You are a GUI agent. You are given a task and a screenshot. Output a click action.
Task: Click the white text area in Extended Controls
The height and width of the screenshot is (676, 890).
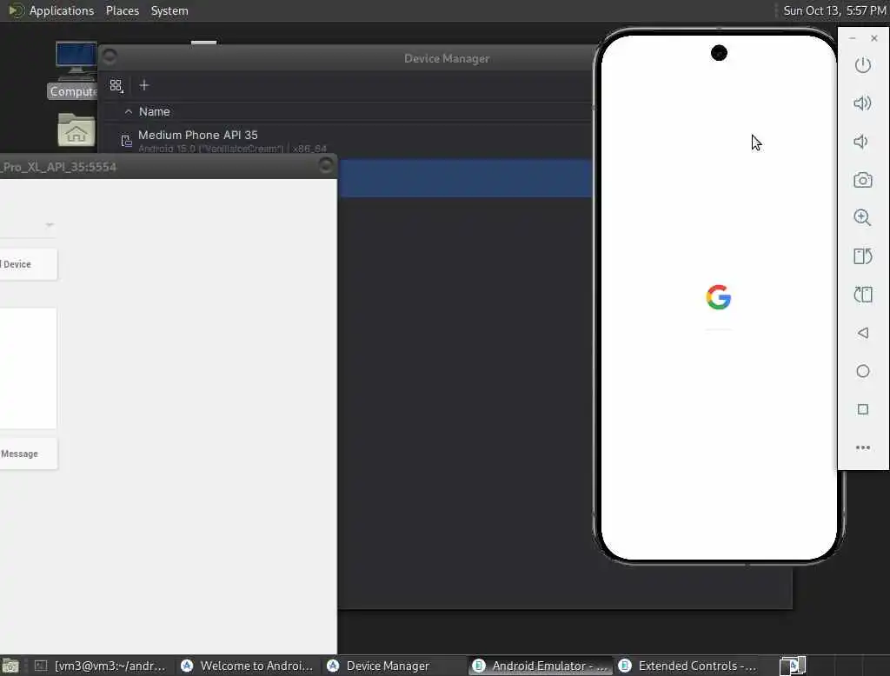tap(29, 368)
